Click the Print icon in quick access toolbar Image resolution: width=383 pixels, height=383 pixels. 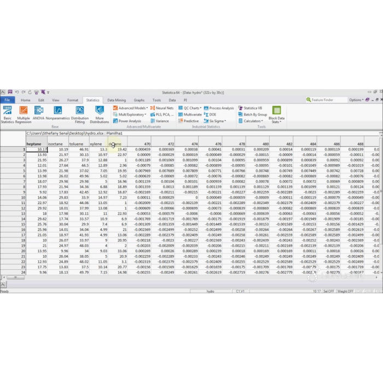tap(37, 92)
